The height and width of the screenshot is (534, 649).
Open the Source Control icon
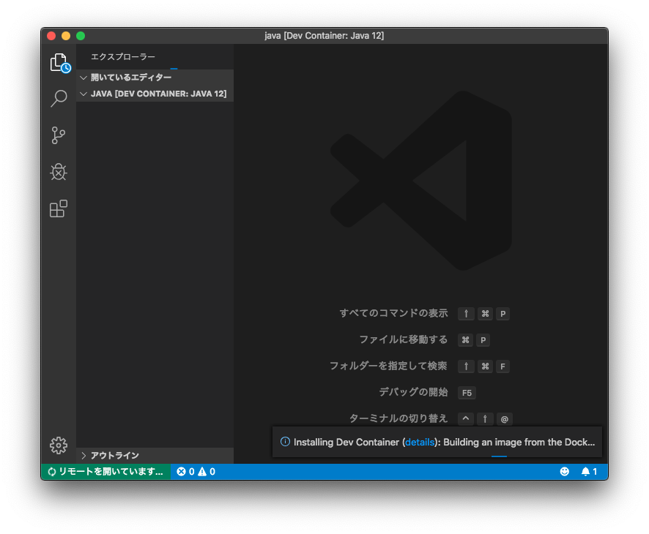tap(59, 135)
